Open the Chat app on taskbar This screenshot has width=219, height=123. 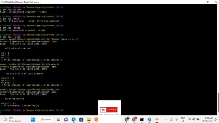(66, 120)
